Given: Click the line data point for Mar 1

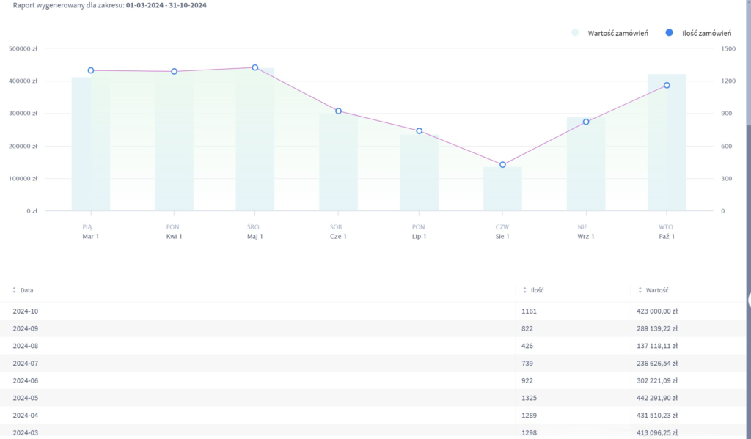Looking at the screenshot, I should [91, 70].
